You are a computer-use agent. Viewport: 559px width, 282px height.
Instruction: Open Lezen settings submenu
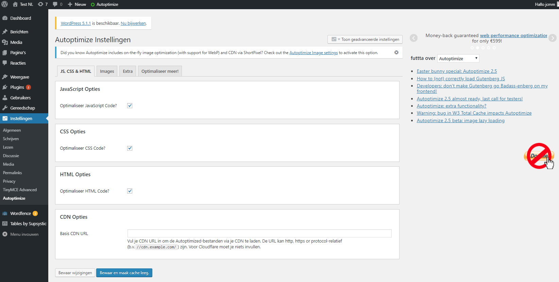click(8, 147)
